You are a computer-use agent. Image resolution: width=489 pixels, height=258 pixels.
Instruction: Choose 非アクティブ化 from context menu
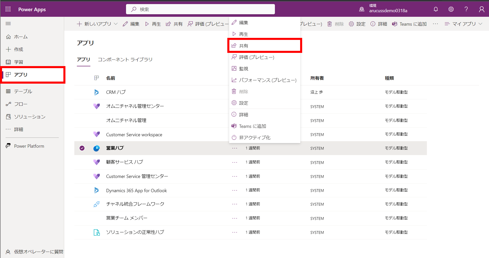click(x=255, y=138)
